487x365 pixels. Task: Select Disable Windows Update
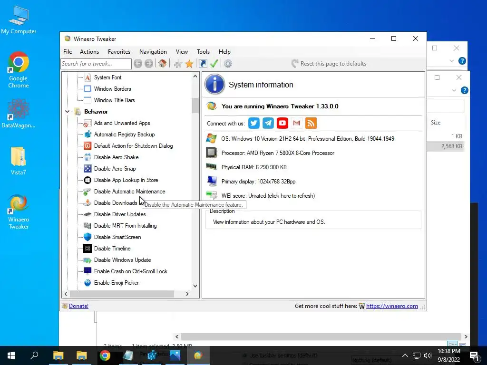122,260
